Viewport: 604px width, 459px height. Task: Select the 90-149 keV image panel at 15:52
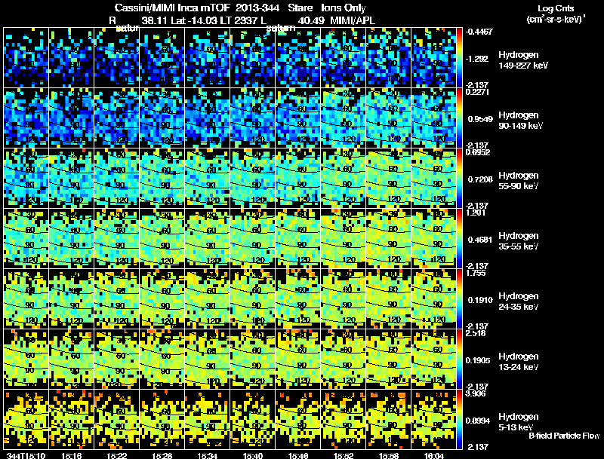click(x=344, y=118)
